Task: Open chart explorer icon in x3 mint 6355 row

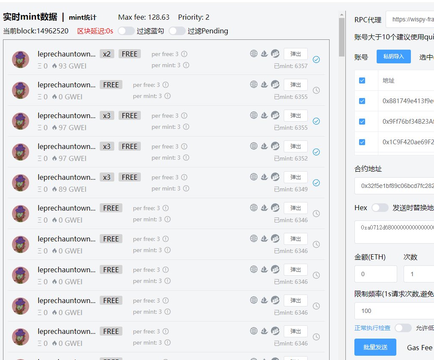Action: tap(275, 115)
